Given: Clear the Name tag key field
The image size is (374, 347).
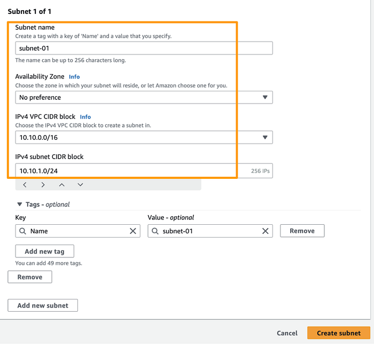Looking at the screenshot, I should (x=133, y=231).
